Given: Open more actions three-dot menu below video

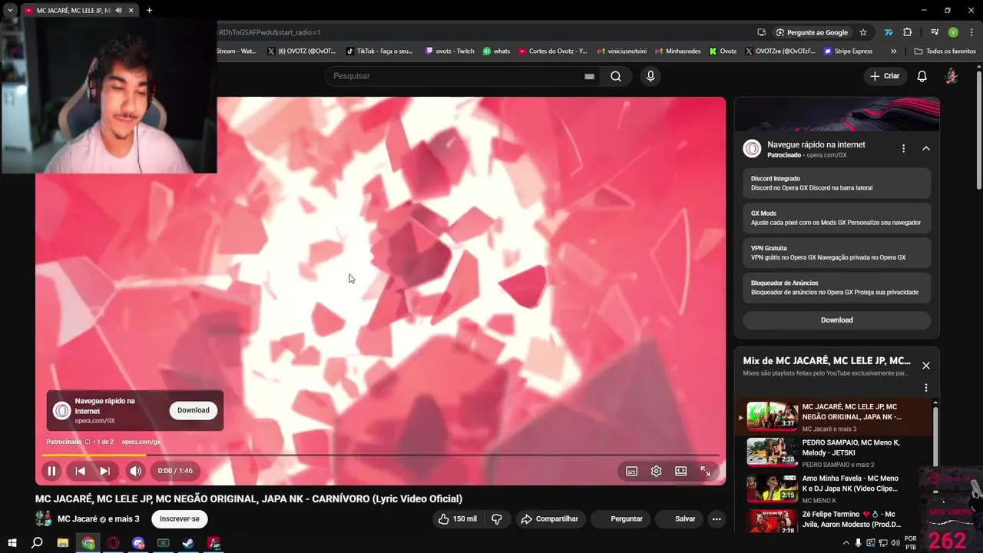Looking at the screenshot, I should pyautogui.click(x=717, y=519).
